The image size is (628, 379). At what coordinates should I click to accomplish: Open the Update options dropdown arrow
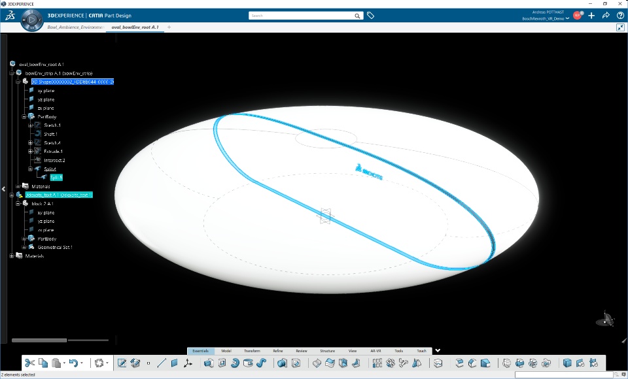point(107,363)
